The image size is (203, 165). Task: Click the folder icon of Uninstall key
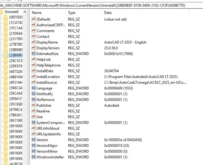tap(1, 12)
